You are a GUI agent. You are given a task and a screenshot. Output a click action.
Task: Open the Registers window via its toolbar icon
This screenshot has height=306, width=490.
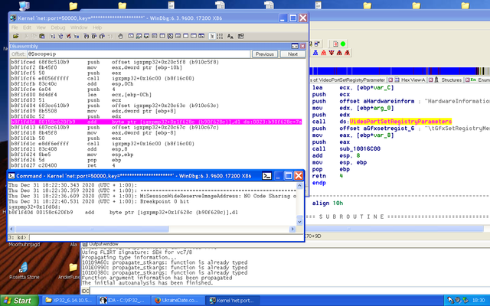point(154,36)
